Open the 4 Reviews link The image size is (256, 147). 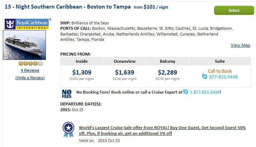click(30, 70)
